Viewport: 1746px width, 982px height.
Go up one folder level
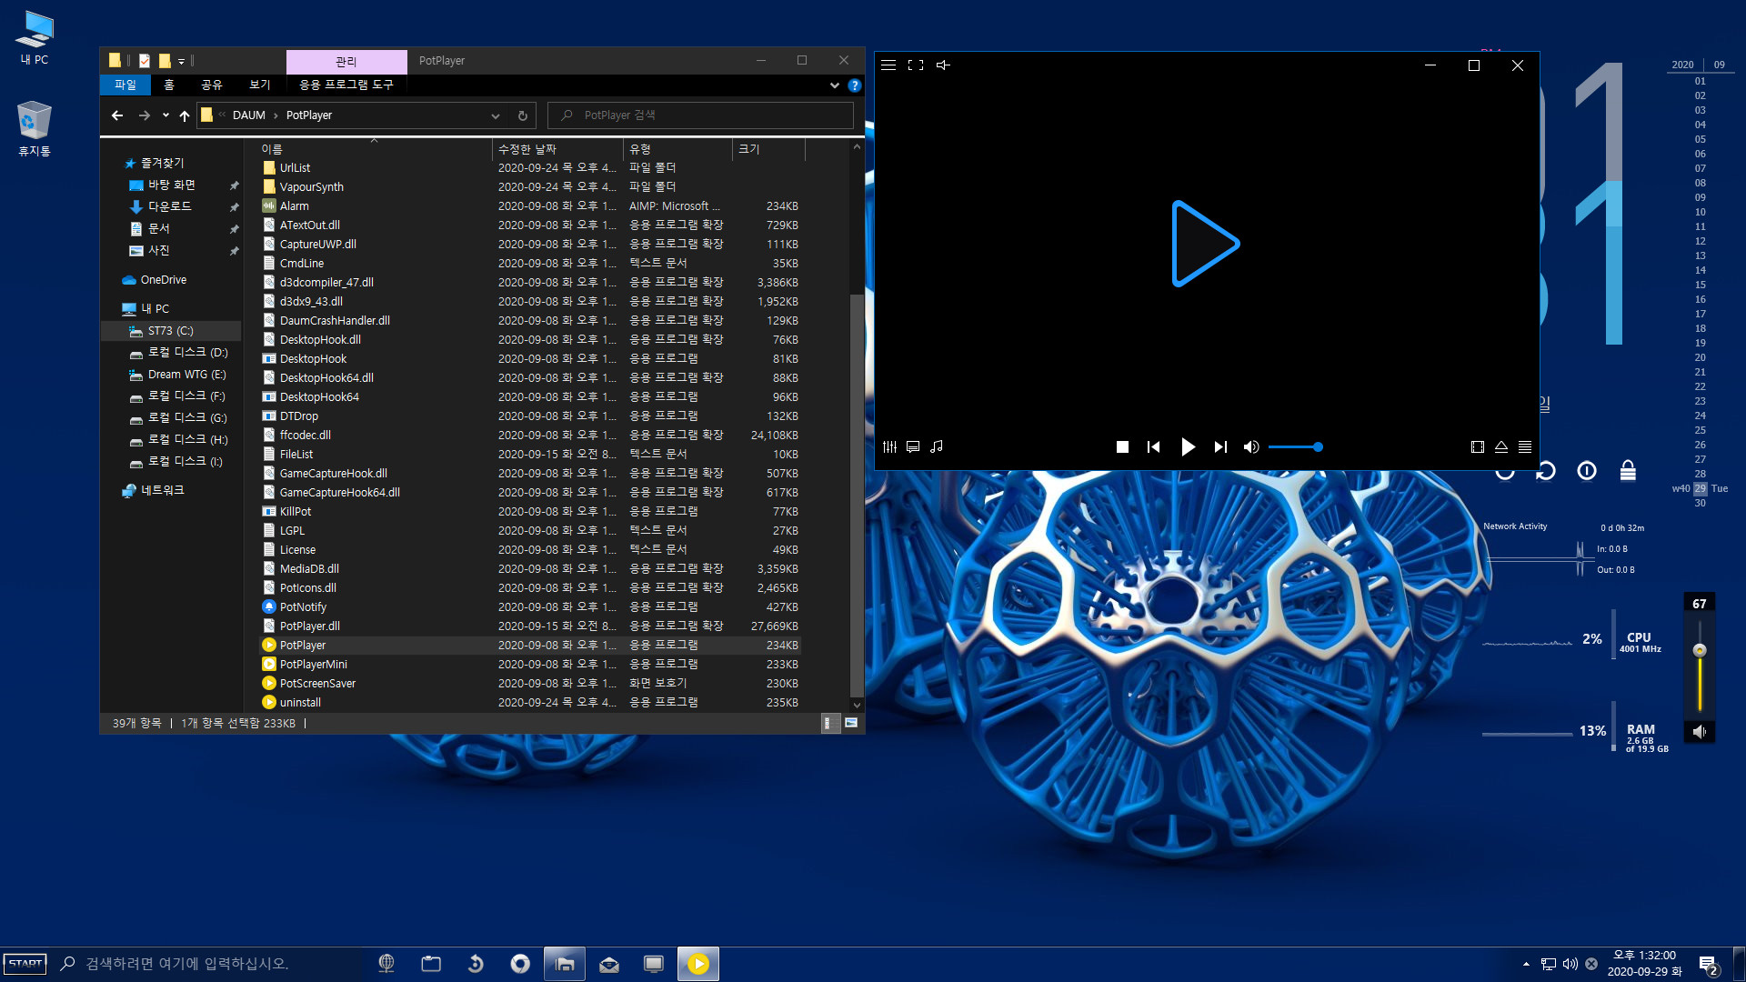185,115
